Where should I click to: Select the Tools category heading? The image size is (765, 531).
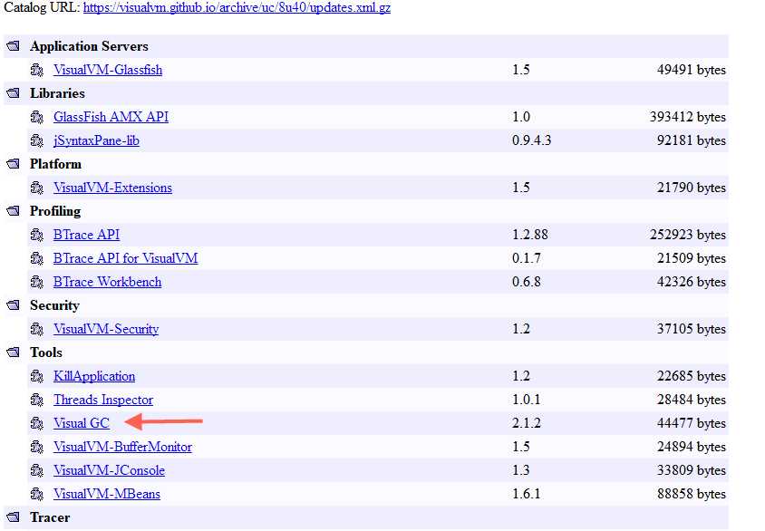(46, 352)
